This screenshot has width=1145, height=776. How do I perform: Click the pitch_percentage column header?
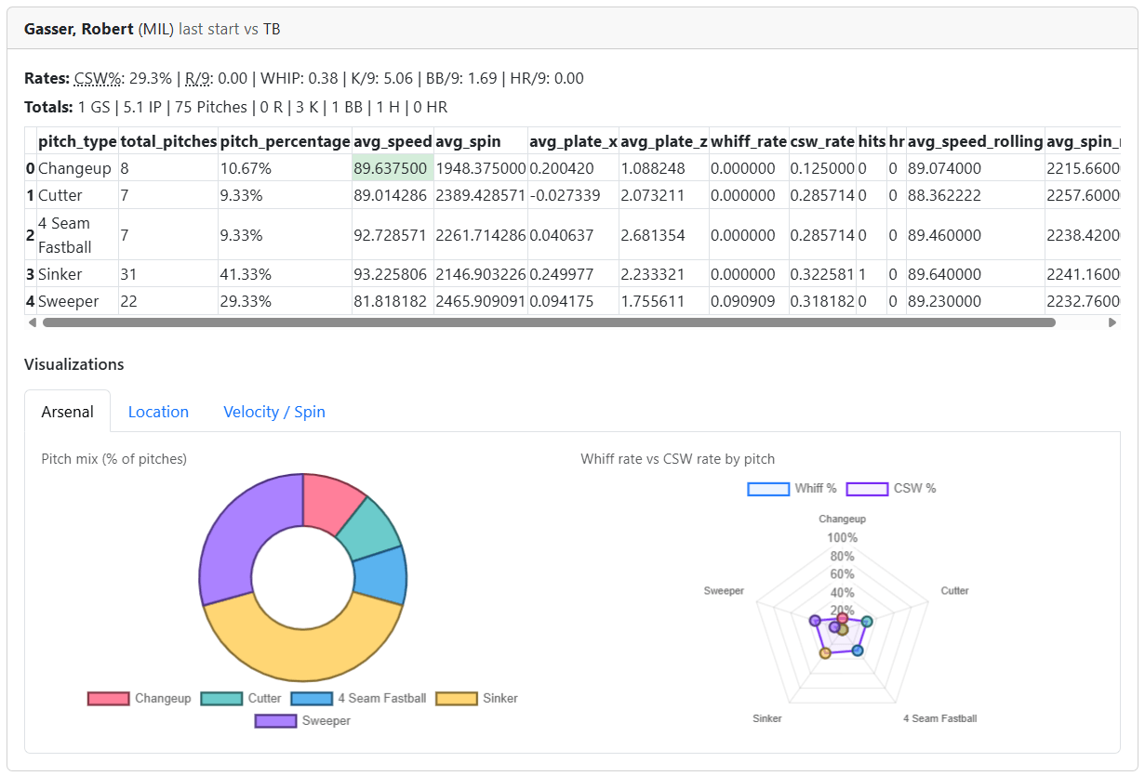tap(285, 141)
